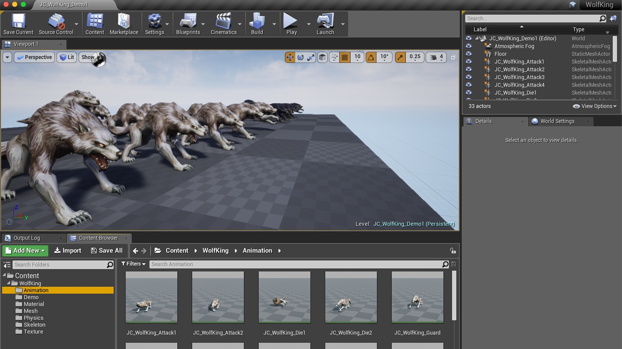Image resolution: width=622 pixels, height=349 pixels.
Task: Select the Material folder in tree
Action: coord(34,304)
